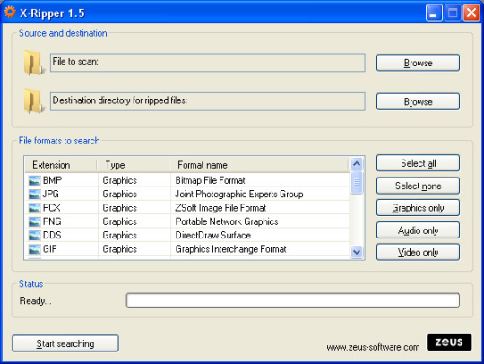Select the PNG extension entry

52,221
